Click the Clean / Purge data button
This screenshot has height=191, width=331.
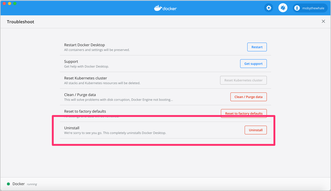[x=248, y=97]
